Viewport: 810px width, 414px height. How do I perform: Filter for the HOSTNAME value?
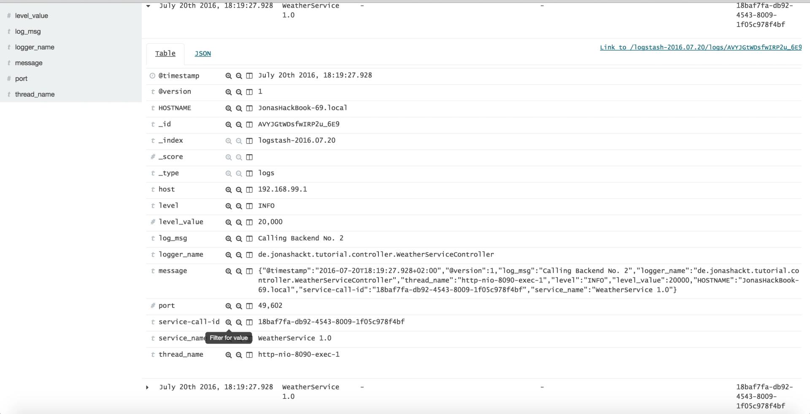tap(228, 108)
